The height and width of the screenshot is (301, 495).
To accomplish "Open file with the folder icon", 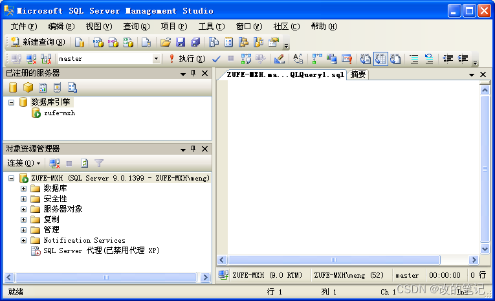I will (166, 42).
